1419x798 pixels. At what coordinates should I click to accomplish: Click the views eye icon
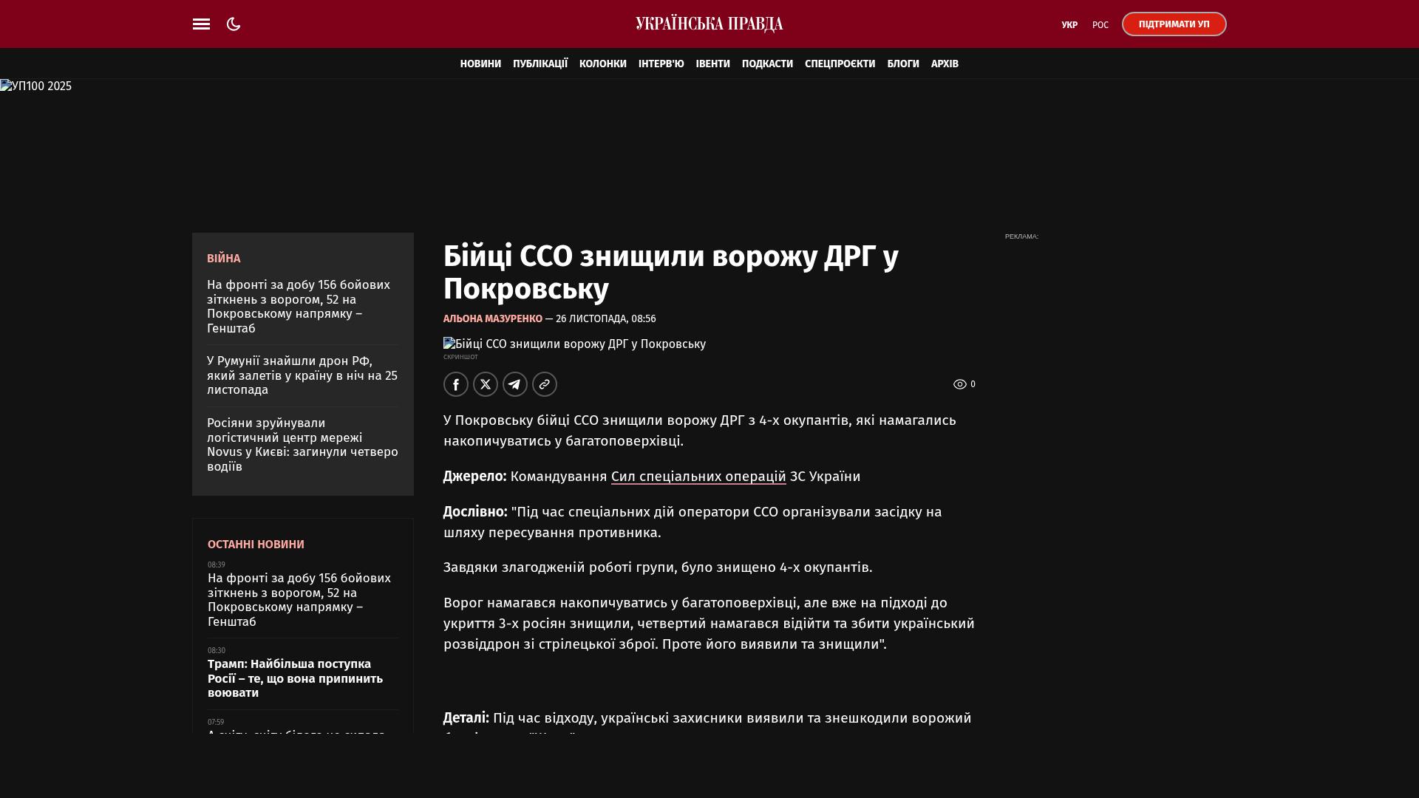959,384
